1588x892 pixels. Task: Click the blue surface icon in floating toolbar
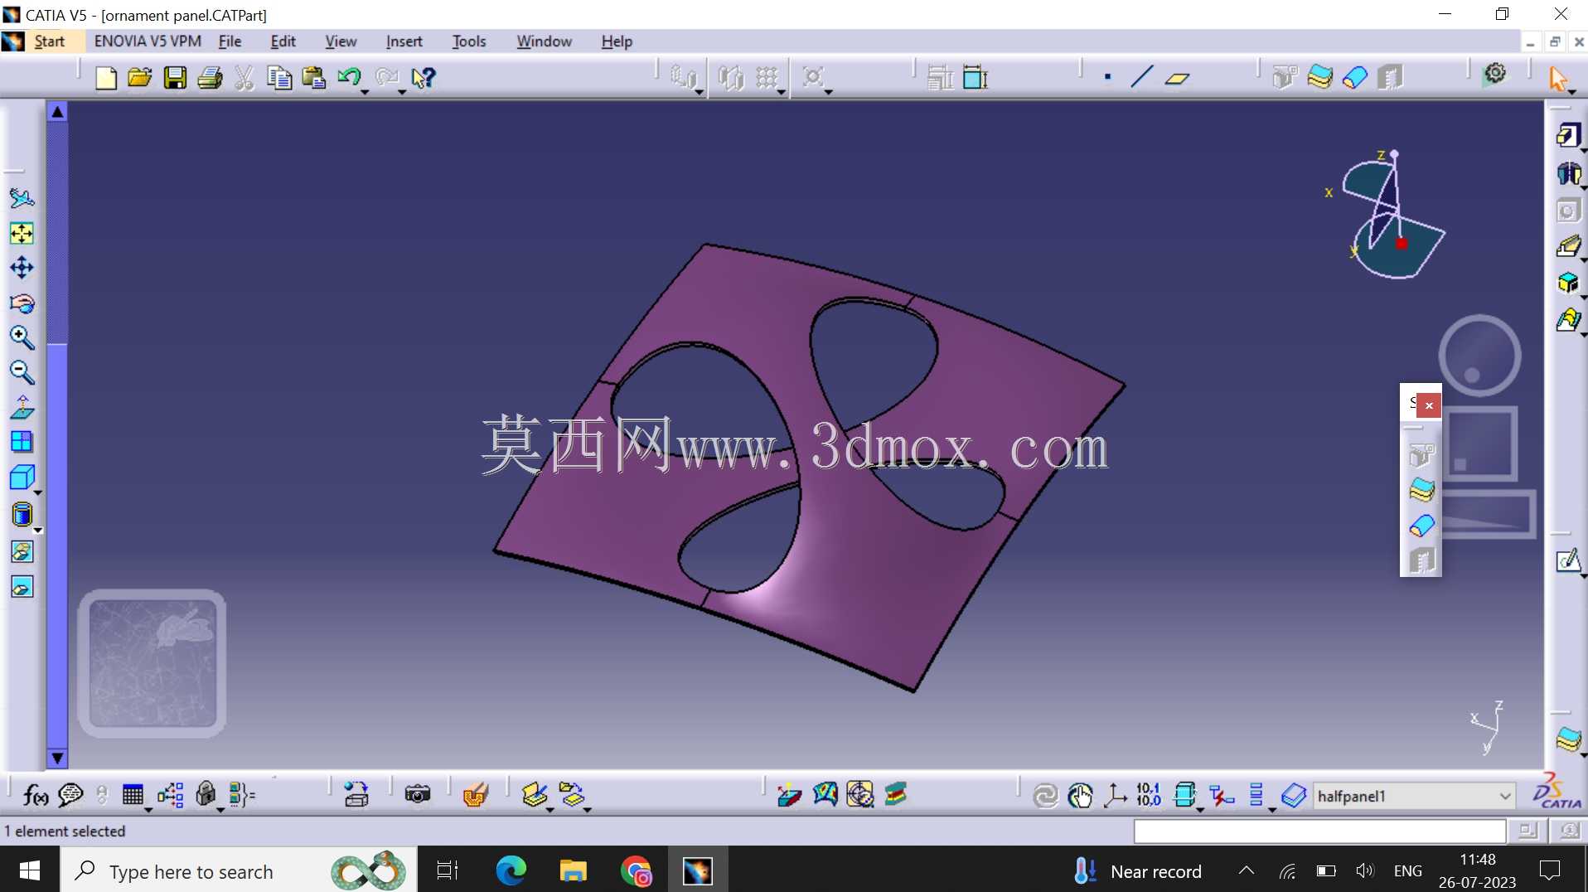coord(1421,526)
